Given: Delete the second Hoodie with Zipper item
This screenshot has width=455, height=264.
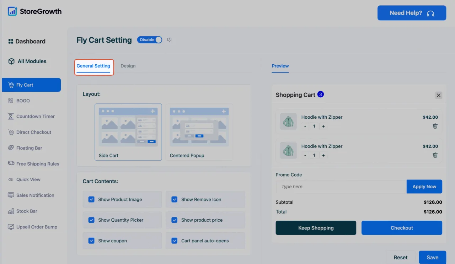Looking at the screenshot, I should pos(435,155).
